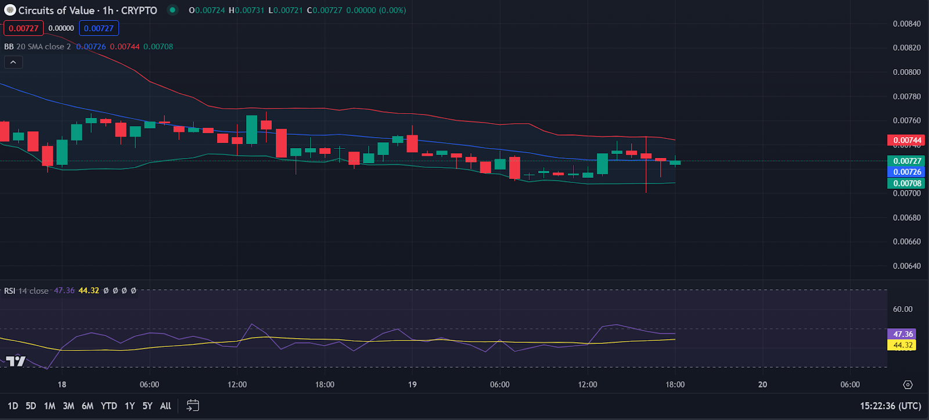This screenshot has width=929, height=420.
Task: Select the All time range
Action: (x=165, y=406)
